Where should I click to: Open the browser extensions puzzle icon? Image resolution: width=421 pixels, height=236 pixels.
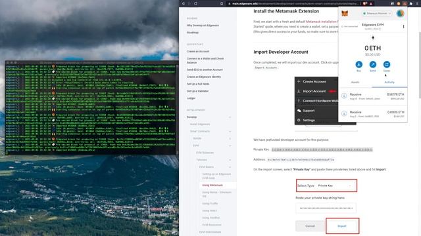coord(410,3)
